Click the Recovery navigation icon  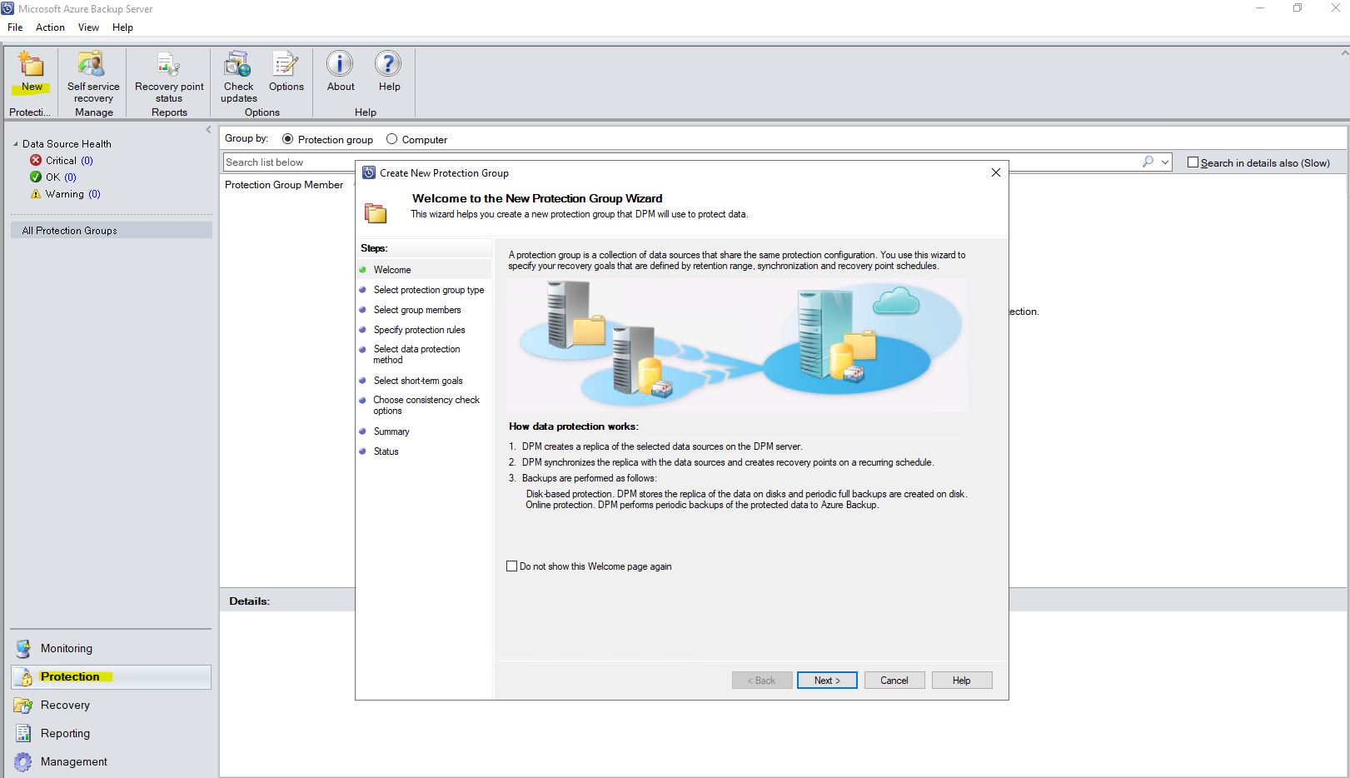tap(23, 705)
